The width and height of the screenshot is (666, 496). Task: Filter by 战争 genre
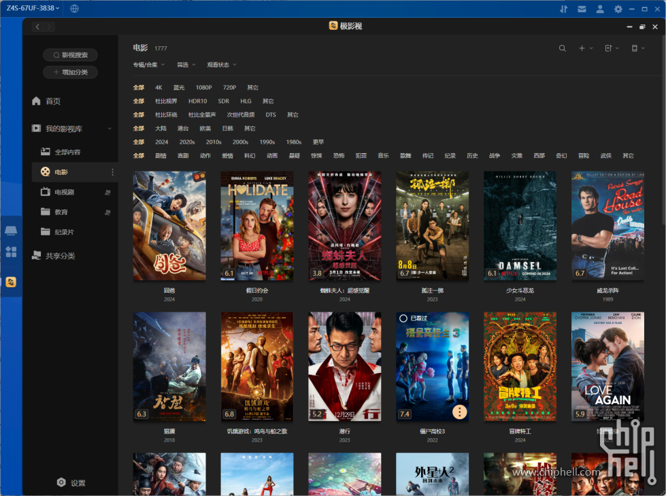[495, 155]
